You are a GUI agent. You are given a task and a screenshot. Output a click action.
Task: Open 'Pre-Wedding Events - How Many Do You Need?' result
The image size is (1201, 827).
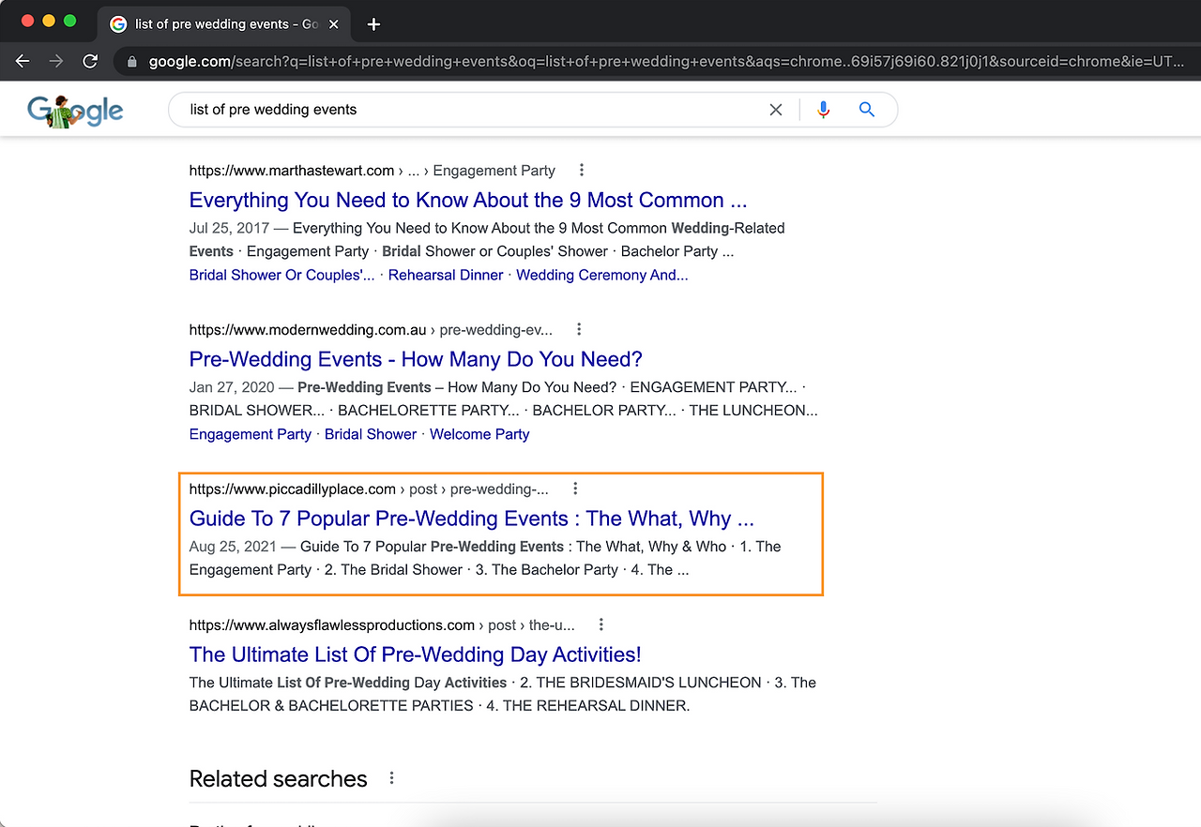click(x=416, y=359)
